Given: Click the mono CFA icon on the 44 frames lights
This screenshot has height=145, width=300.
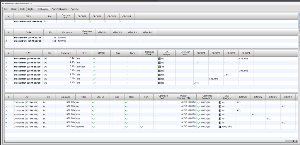Looking at the screenshot, I should tap(220, 114).
